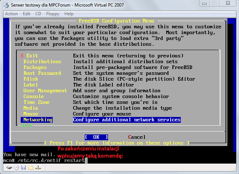The image size is (239, 174).
Task: Open the Floppy menu
Action: [53, 14]
